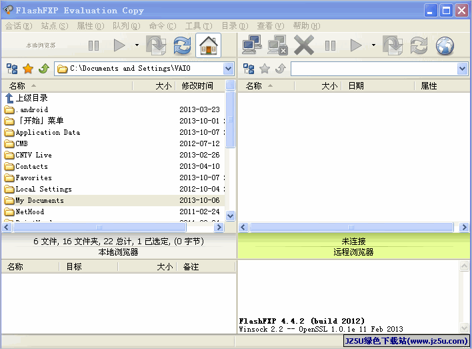Select the Local Settings folder
The height and width of the screenshot is (349, 472).
pyautogui.click(x=38, y=189)
